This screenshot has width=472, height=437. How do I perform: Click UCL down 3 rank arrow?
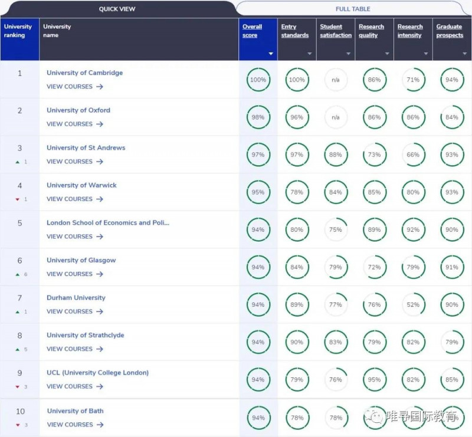18,387
